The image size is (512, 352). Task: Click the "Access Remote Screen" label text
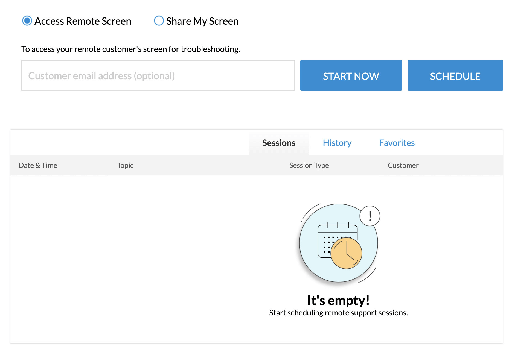[x=83, y=21]
